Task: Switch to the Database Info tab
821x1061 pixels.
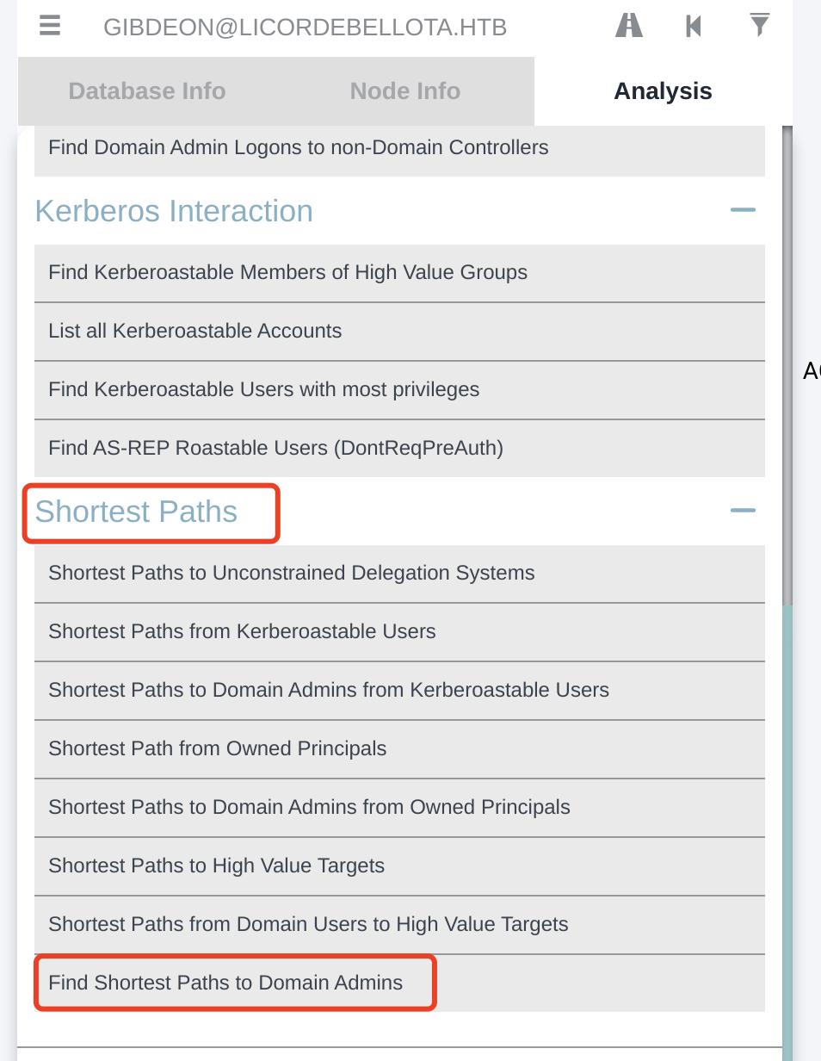Action: (x=147, y=91)
